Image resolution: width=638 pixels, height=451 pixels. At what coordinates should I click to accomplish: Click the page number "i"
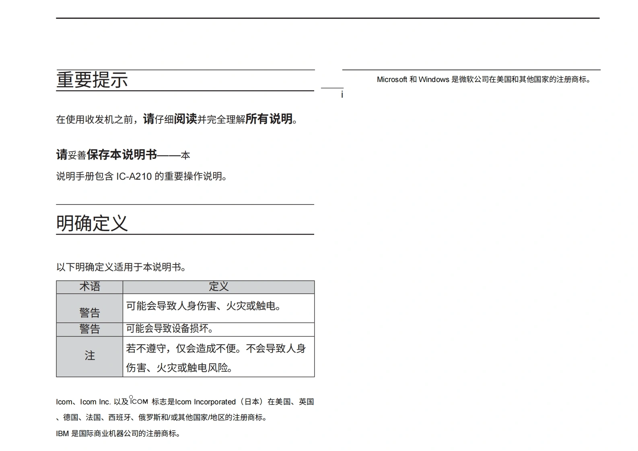tap(342, 95)
